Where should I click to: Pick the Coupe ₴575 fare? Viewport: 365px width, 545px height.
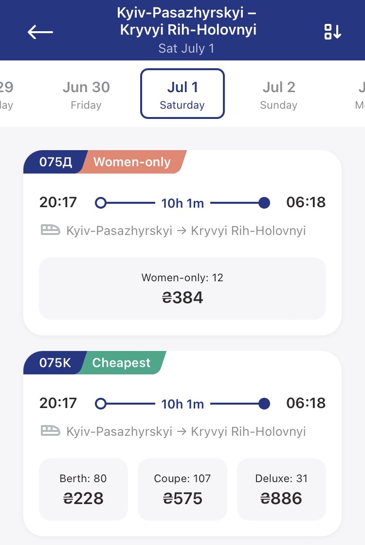coord(182,489)
